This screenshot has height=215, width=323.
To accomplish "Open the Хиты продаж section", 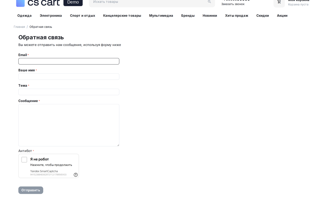I will pos(237,16).
